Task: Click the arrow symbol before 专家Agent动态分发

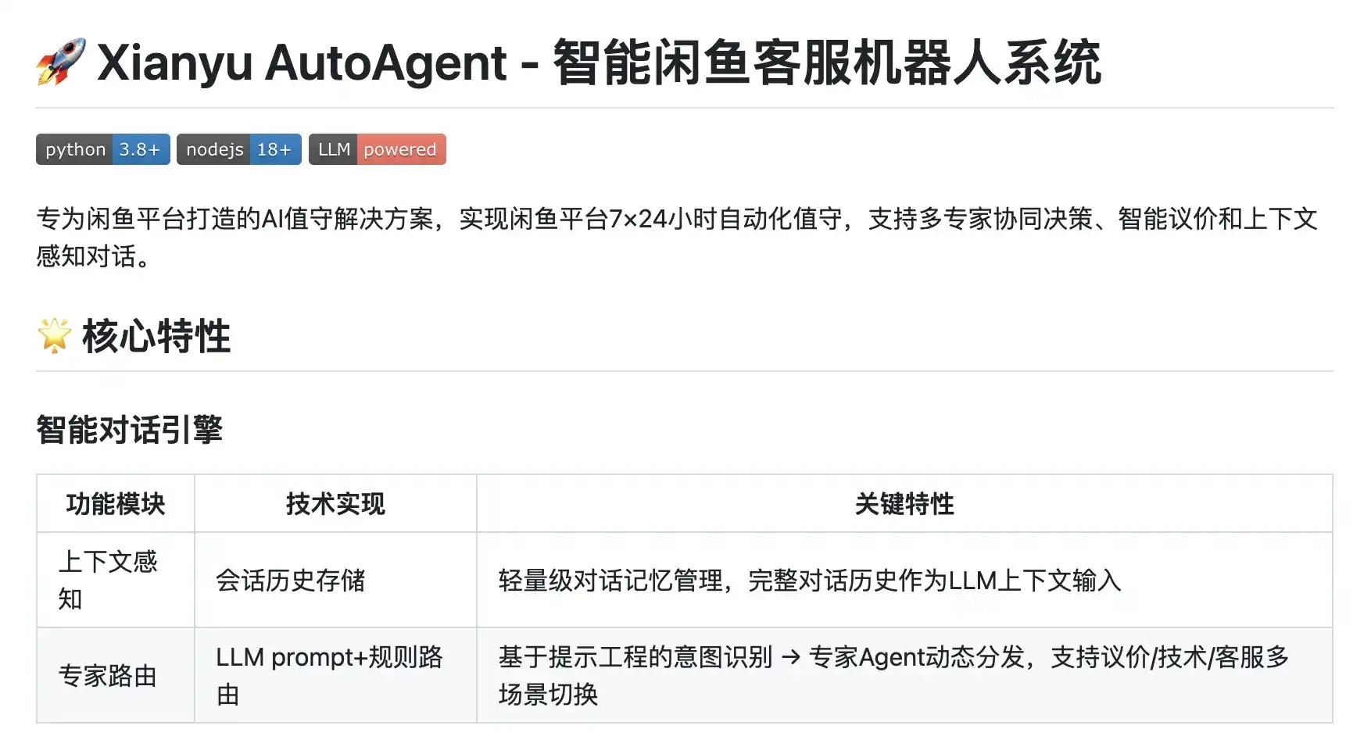Action: (791, 657)
